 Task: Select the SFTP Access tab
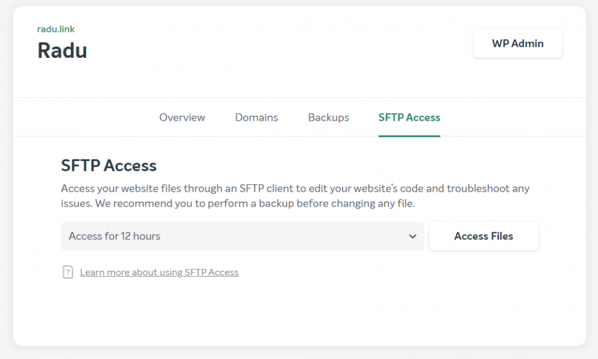click(409, 118)
